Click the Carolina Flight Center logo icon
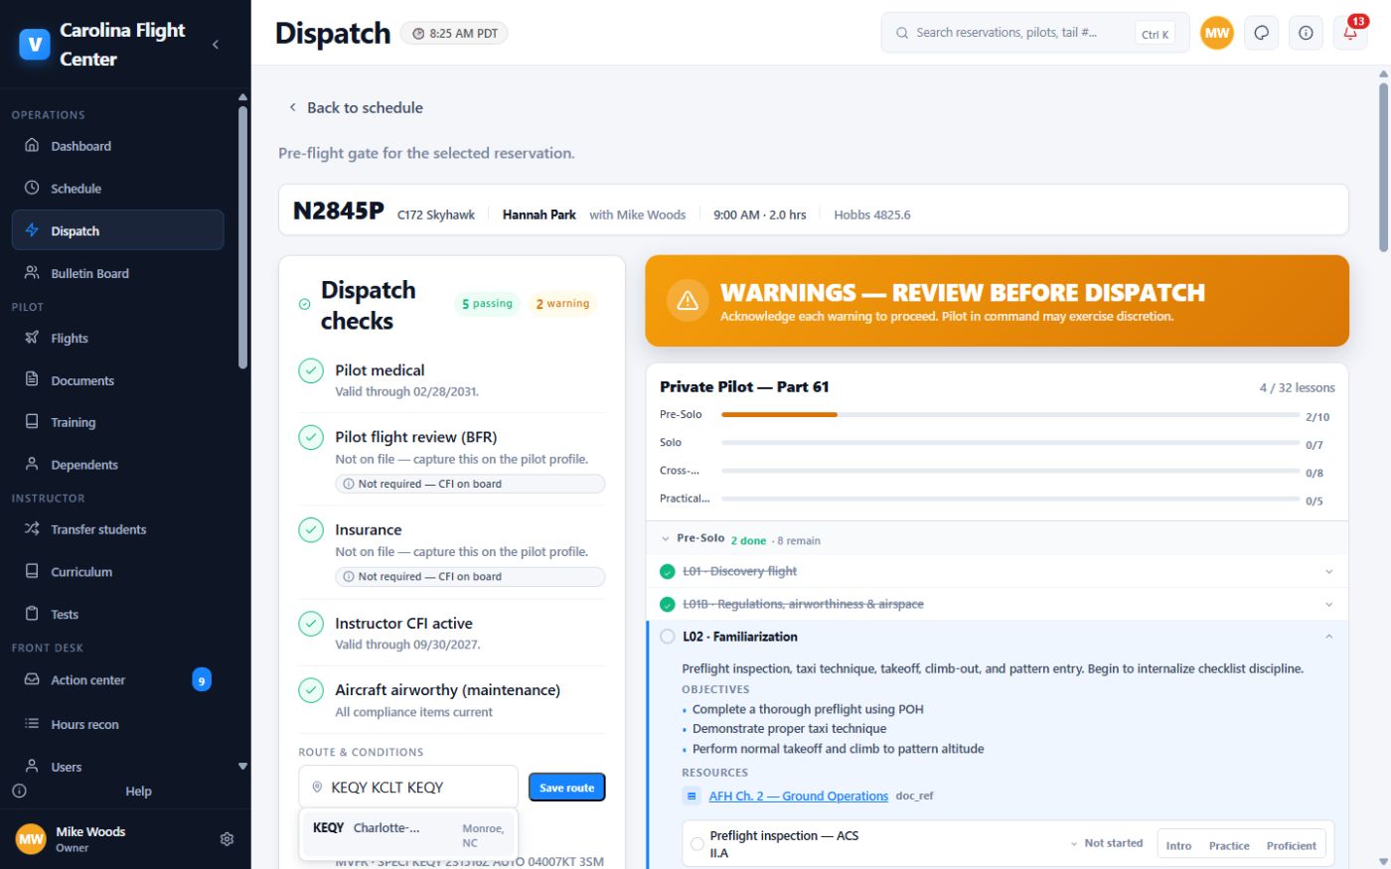The image size is (1391, 869). [x=35, y=45]
